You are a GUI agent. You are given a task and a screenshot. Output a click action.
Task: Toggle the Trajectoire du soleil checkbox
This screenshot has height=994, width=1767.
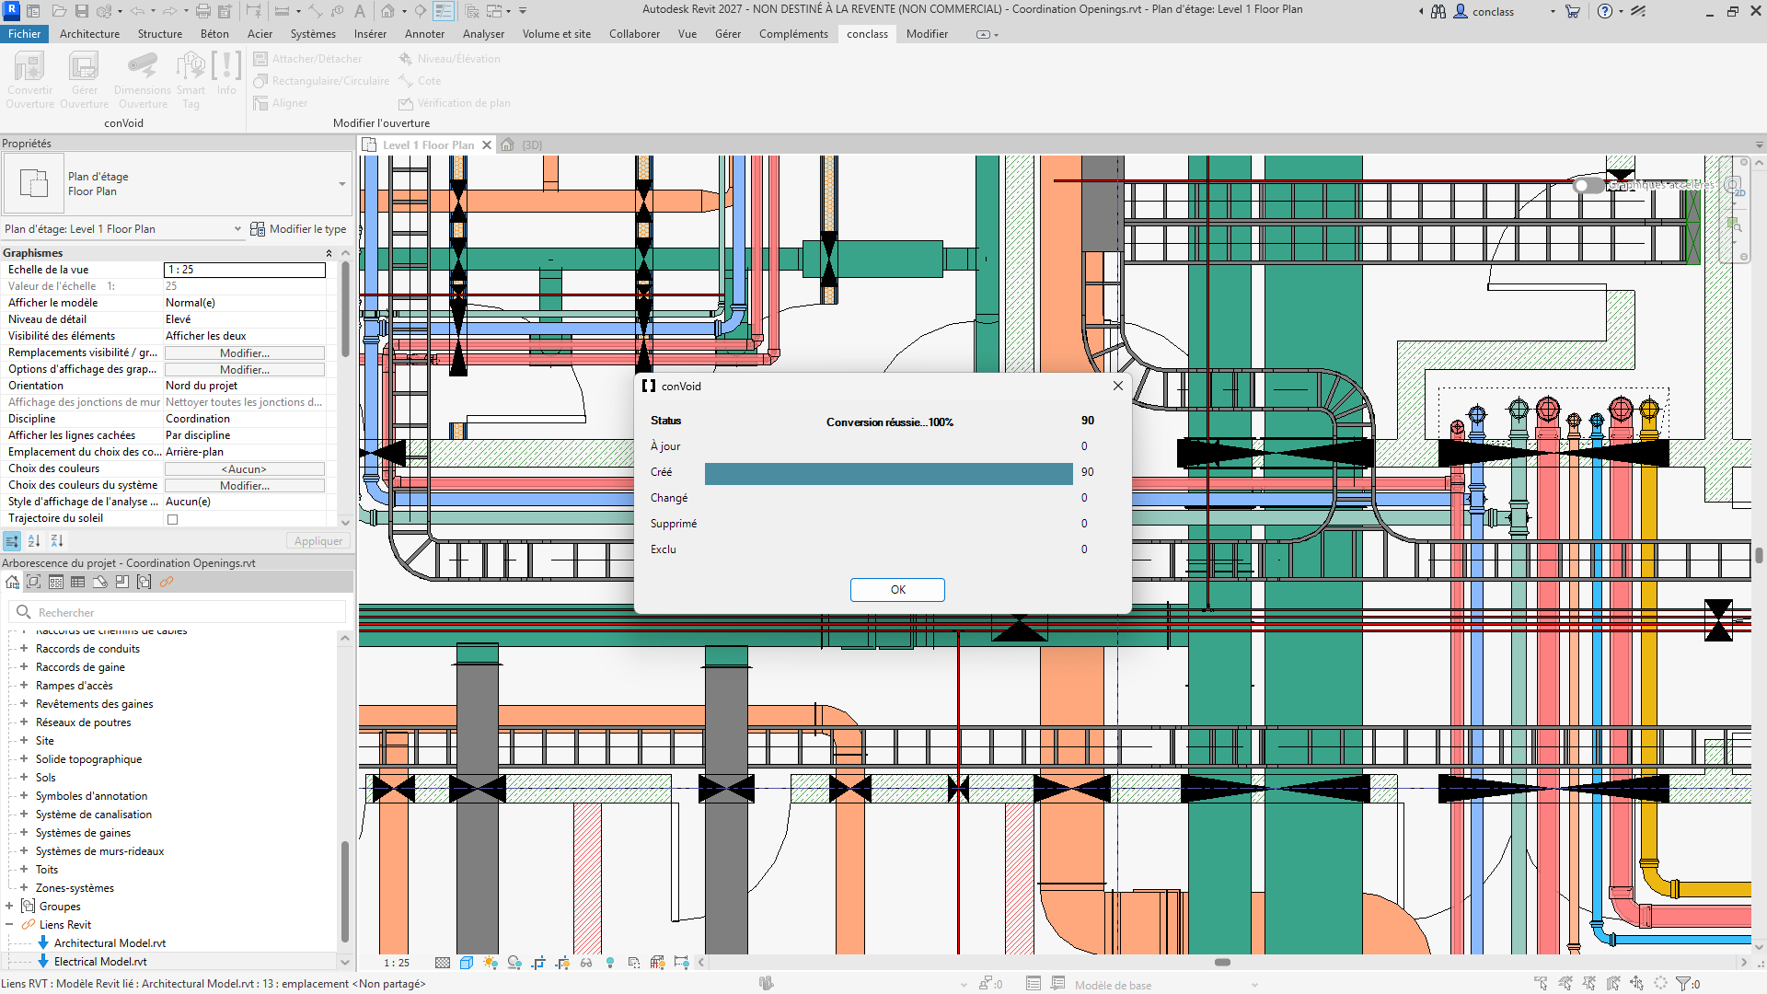[172, 519]
